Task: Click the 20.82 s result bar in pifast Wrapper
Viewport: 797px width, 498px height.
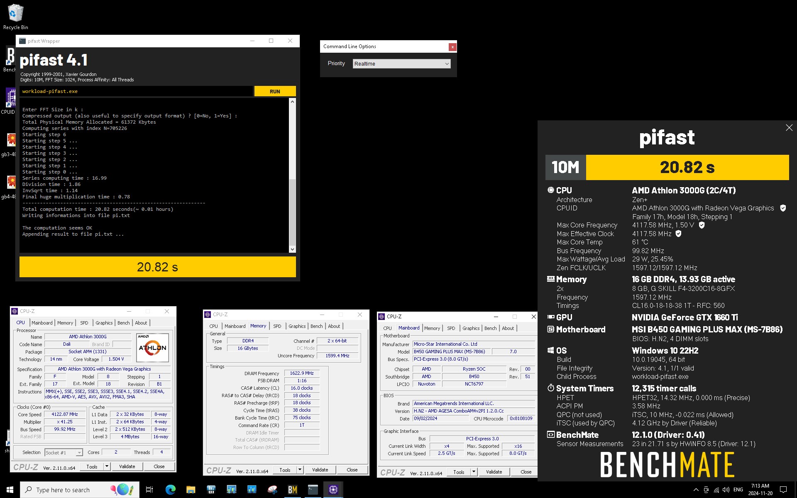Action: [158, 267]
